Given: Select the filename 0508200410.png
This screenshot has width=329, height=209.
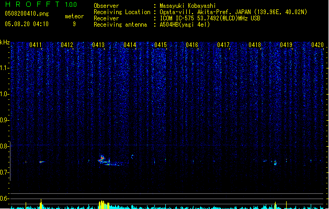Looking at the screenshot, I should tap(27, 14).
